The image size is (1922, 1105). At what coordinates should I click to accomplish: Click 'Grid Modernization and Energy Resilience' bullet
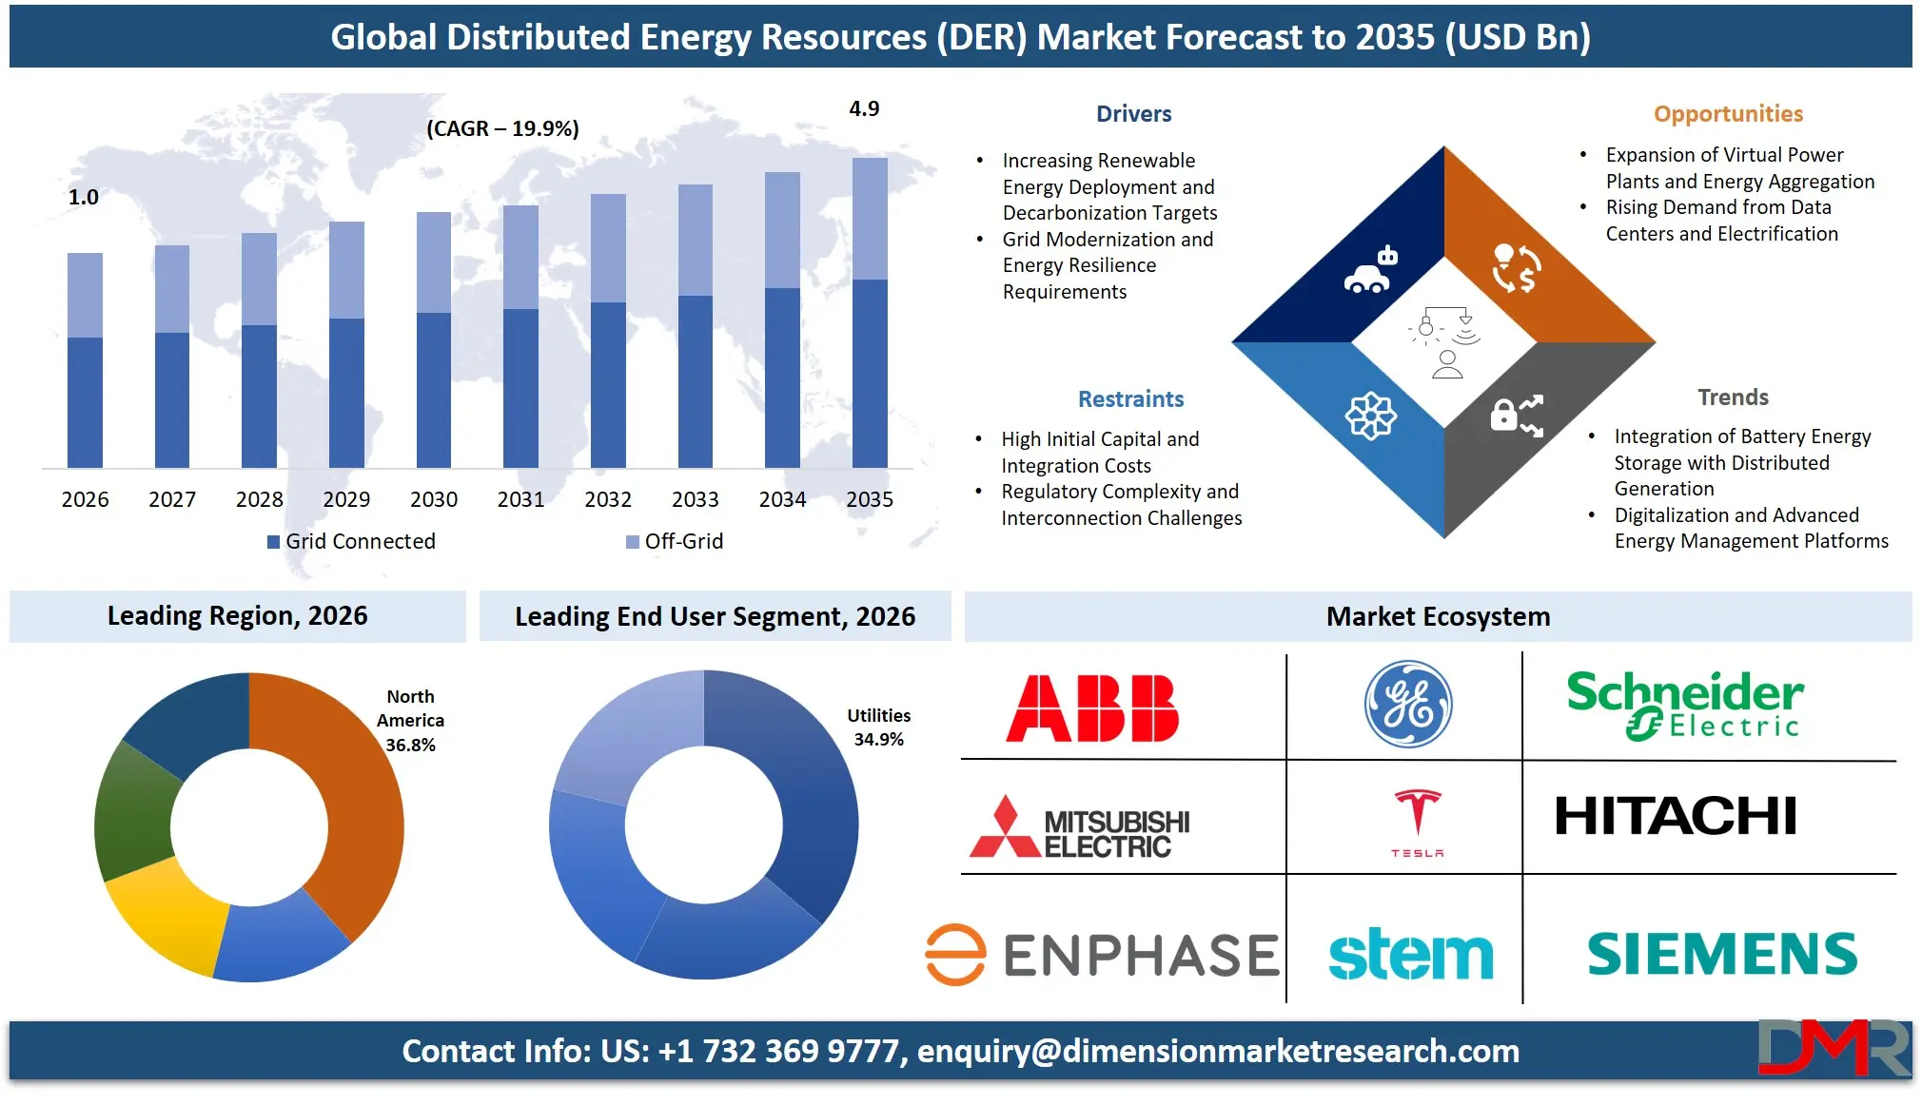1108,265
